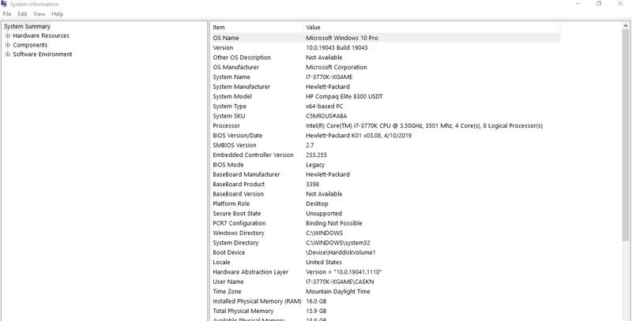Click the System Information title bar icon
The image size is (632, 321).
(4, 4)
